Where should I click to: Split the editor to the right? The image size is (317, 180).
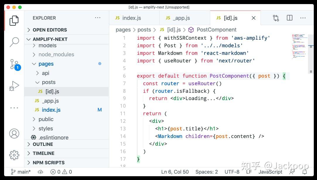(x=289, y=18)
